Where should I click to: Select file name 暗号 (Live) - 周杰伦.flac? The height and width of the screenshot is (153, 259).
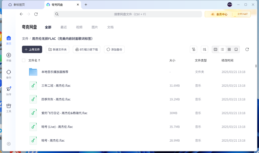click(x=57, y=127)
